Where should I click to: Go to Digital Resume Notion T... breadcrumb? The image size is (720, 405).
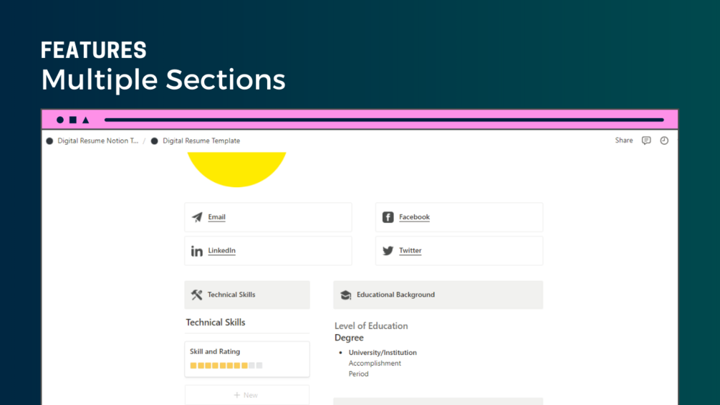(x=98, y=140)
